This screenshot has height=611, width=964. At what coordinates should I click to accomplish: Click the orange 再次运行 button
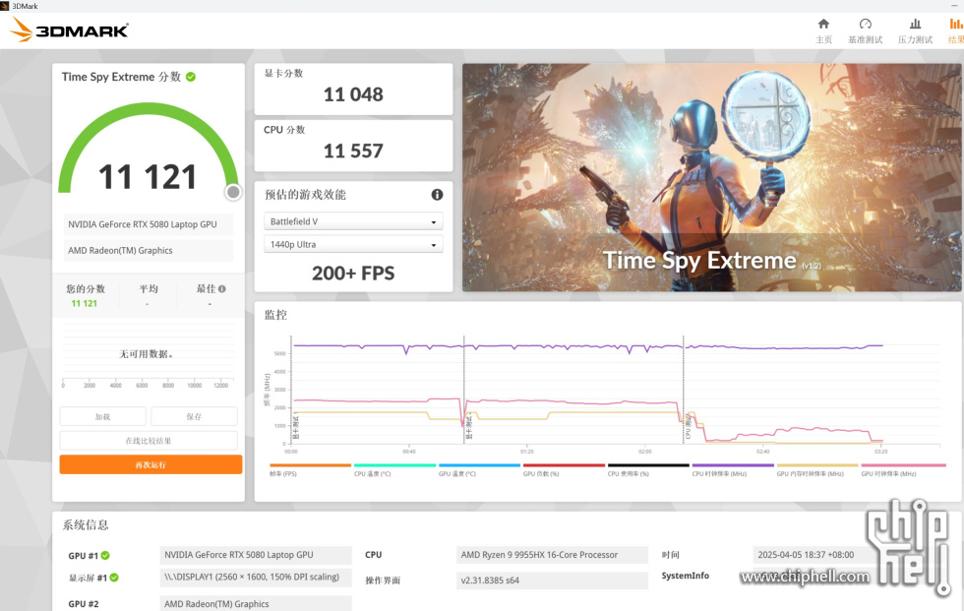point(151,464)
